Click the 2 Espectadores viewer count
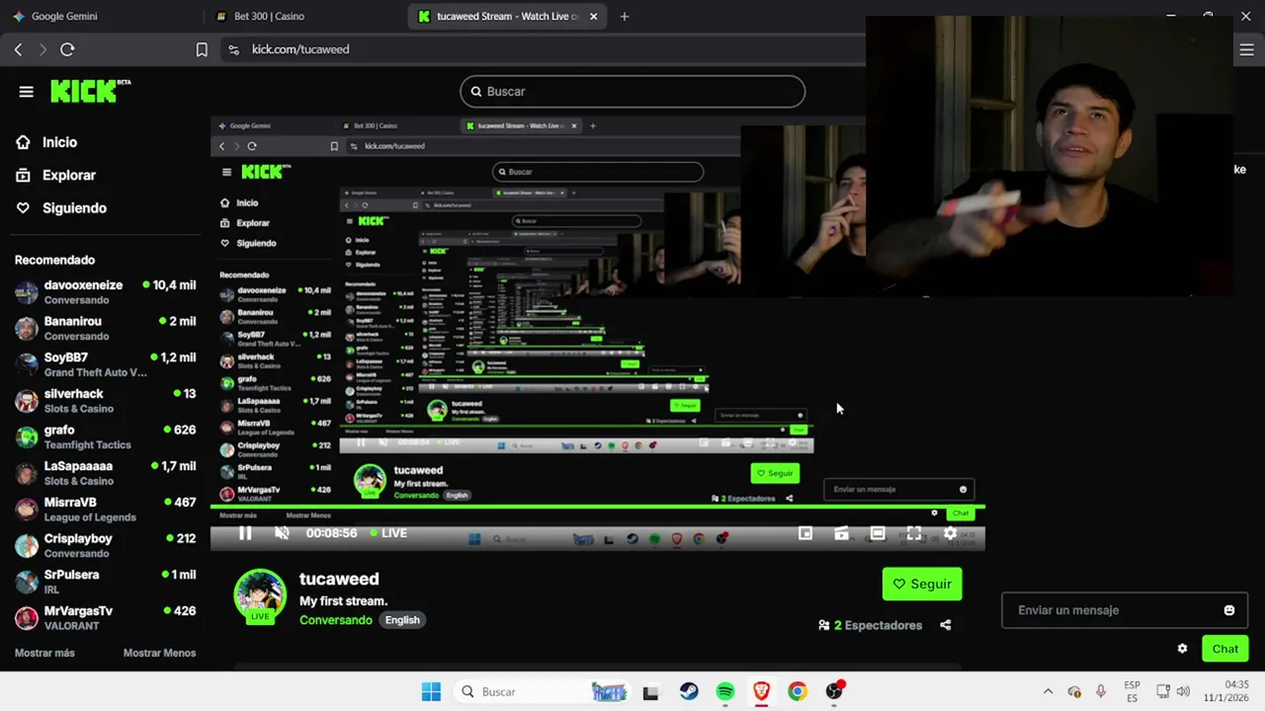Viewport: 1265px width, 711px height. point(870,625)
